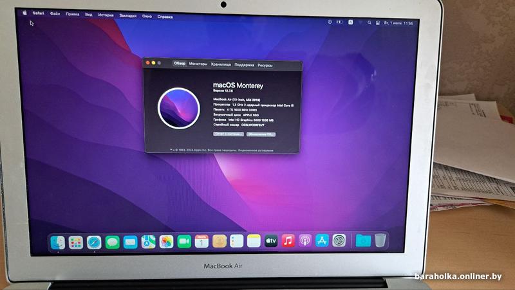Open the Apple menu
Image resolution: width=515 pixels, height=290 pixels.
coord(24,13)
